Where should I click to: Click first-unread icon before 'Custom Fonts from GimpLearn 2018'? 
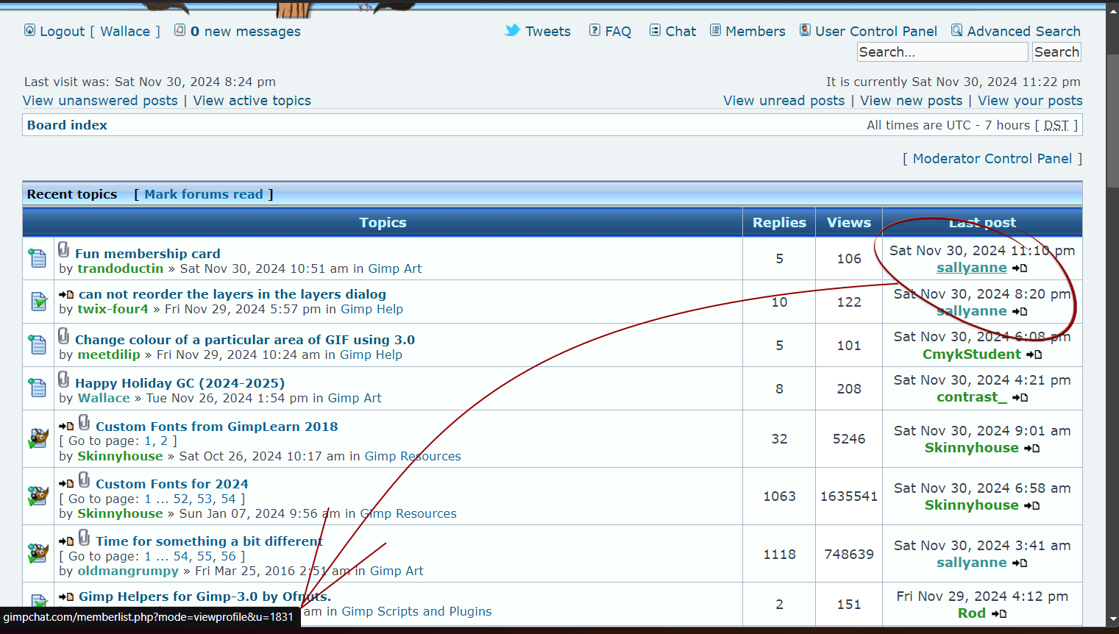[x=66, y=427]
